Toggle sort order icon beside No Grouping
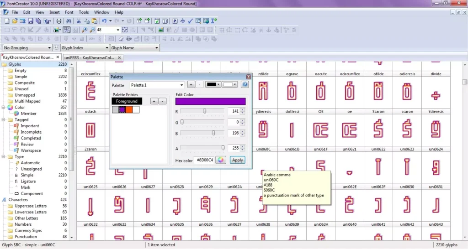Image resolution: width=468 pixels, height=249 pixels. pos(56,47)
